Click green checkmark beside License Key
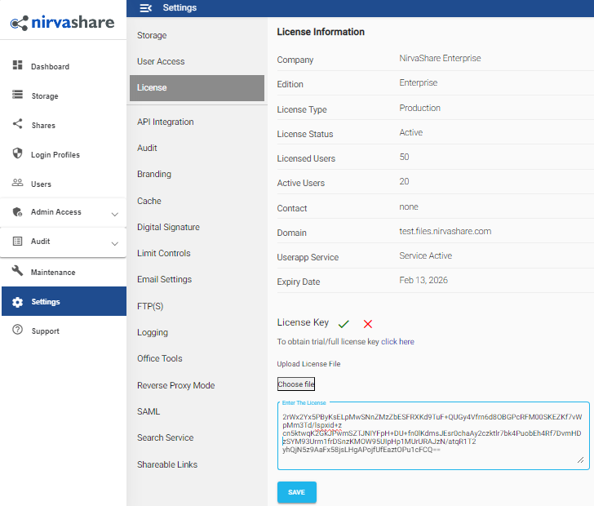 point(344,324)
